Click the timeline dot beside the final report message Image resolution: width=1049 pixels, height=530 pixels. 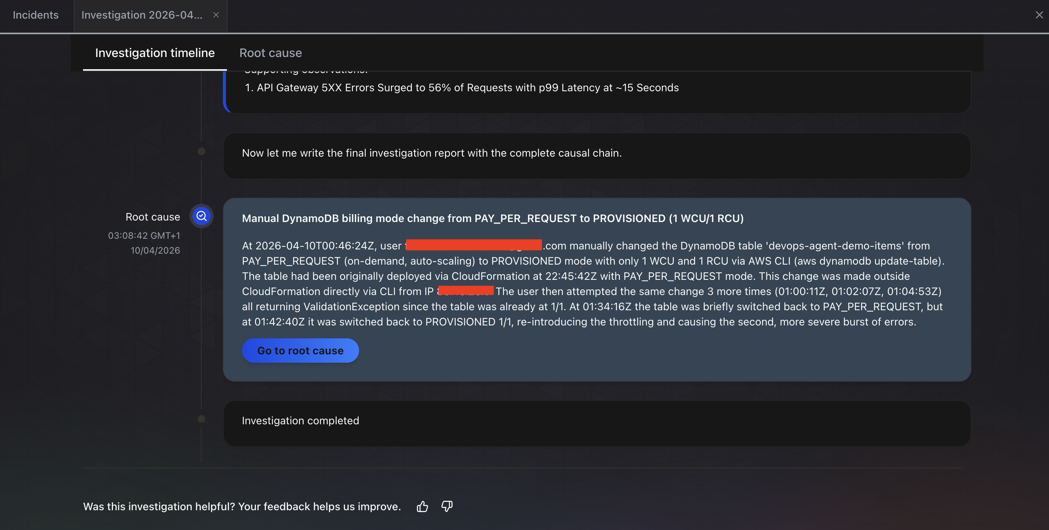pos(201,151)
